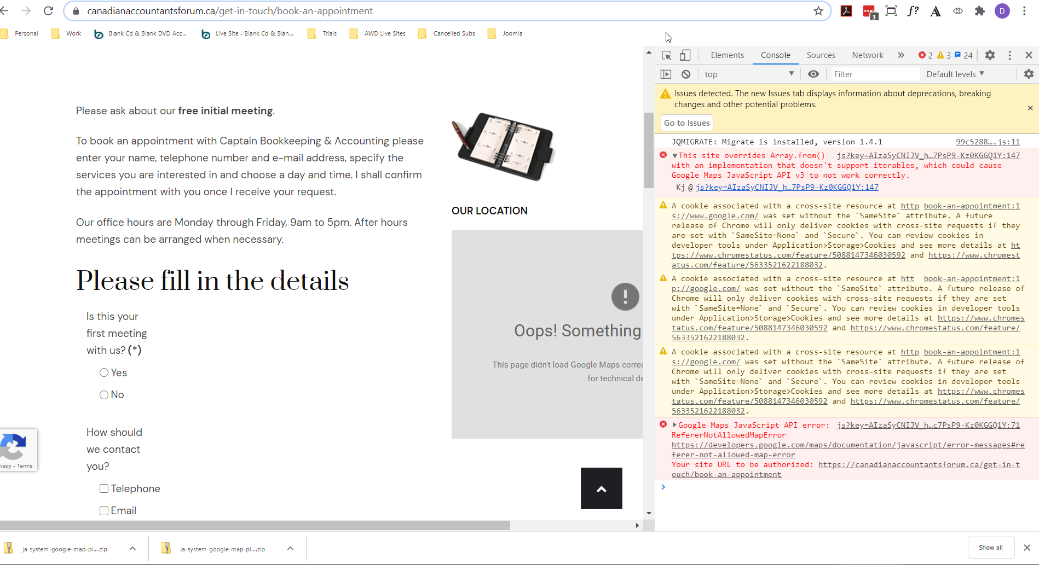This screenshot has width=1039, height=565.
Task: Open DevTools settings gear
Action: [990, 55]
